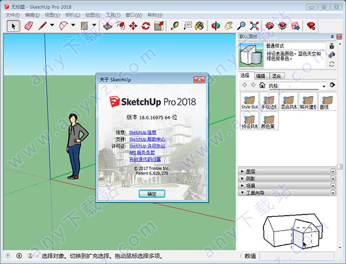Viewport: 346px width, 264px height.
Task: Select the Rectangle shape tool
Action: pos(84,26)
